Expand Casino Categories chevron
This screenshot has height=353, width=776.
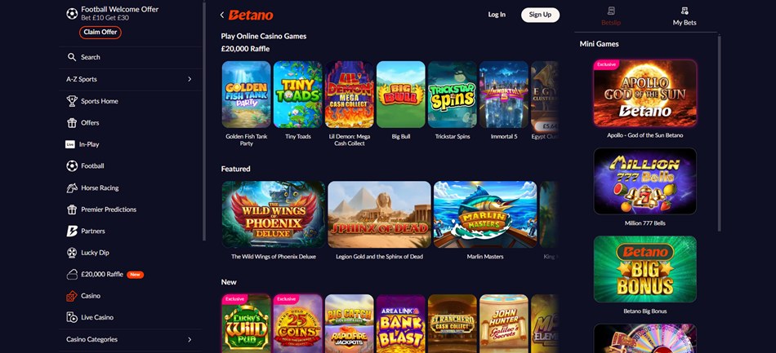click(x=190, y=340)
